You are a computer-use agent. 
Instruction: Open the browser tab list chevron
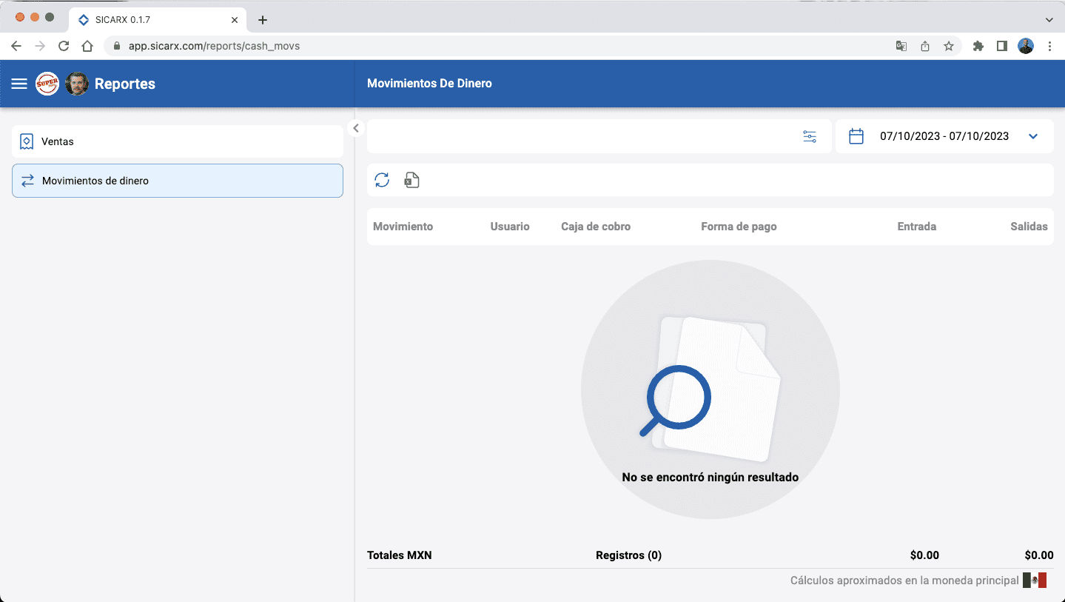coord(1049,19)
